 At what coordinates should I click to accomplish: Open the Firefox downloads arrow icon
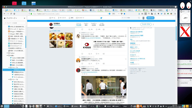139,14
